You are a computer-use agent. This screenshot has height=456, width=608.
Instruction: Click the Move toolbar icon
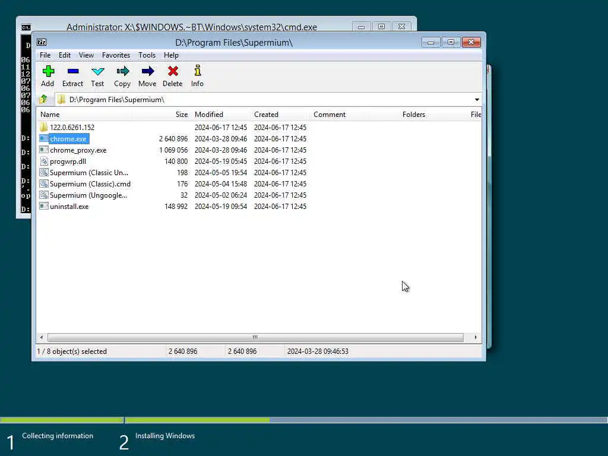(x=148, y=71)
